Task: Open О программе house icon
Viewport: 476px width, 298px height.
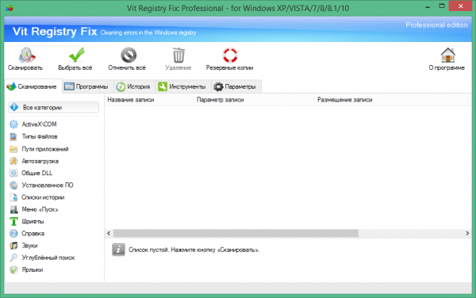Action: point(447,55)
